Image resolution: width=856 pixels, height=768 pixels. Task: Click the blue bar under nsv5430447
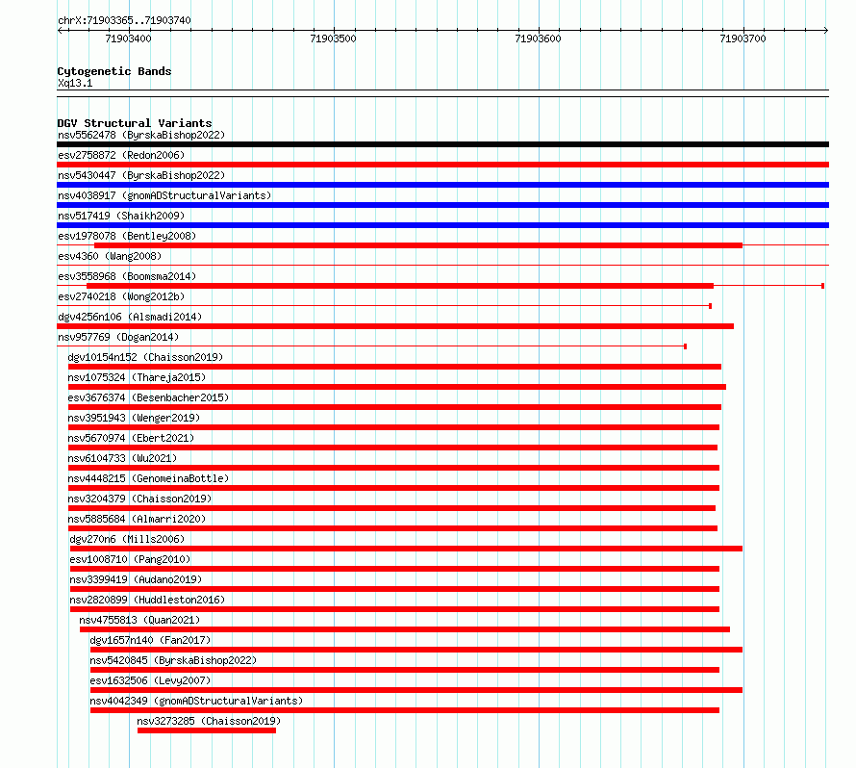442,185
